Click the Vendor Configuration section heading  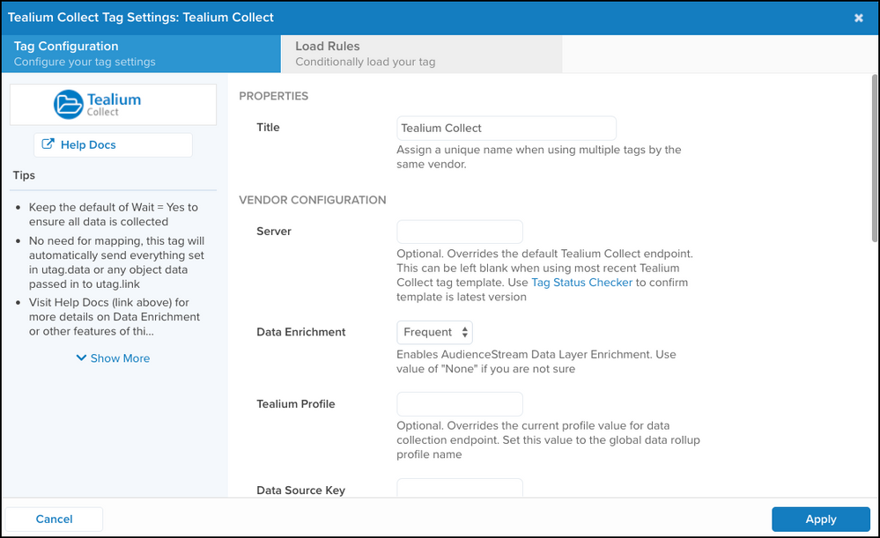click(312, 200)
